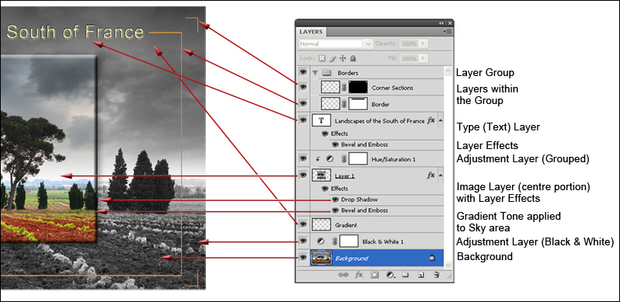Click the add layer style fx button
The width and height of the screenshot is (620, 302).
pos(359,275)
